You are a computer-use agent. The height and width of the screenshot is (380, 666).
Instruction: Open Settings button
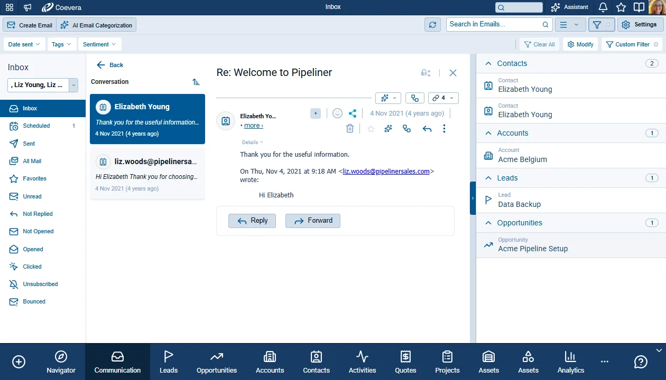click(640, 25)
